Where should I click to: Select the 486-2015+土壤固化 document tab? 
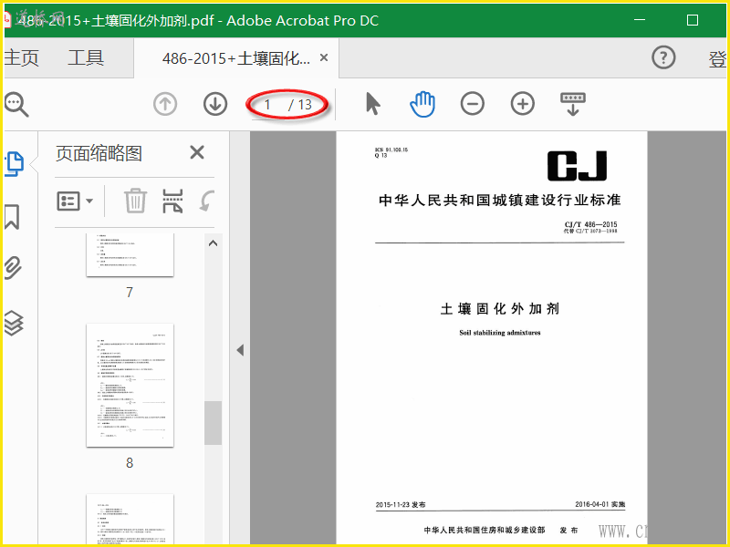pyautogui.click(x=236, y=58)
